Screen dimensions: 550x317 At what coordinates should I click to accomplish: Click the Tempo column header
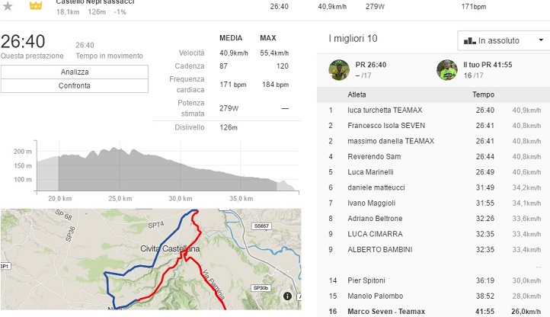pyautogui.click(x=483, y=95)
